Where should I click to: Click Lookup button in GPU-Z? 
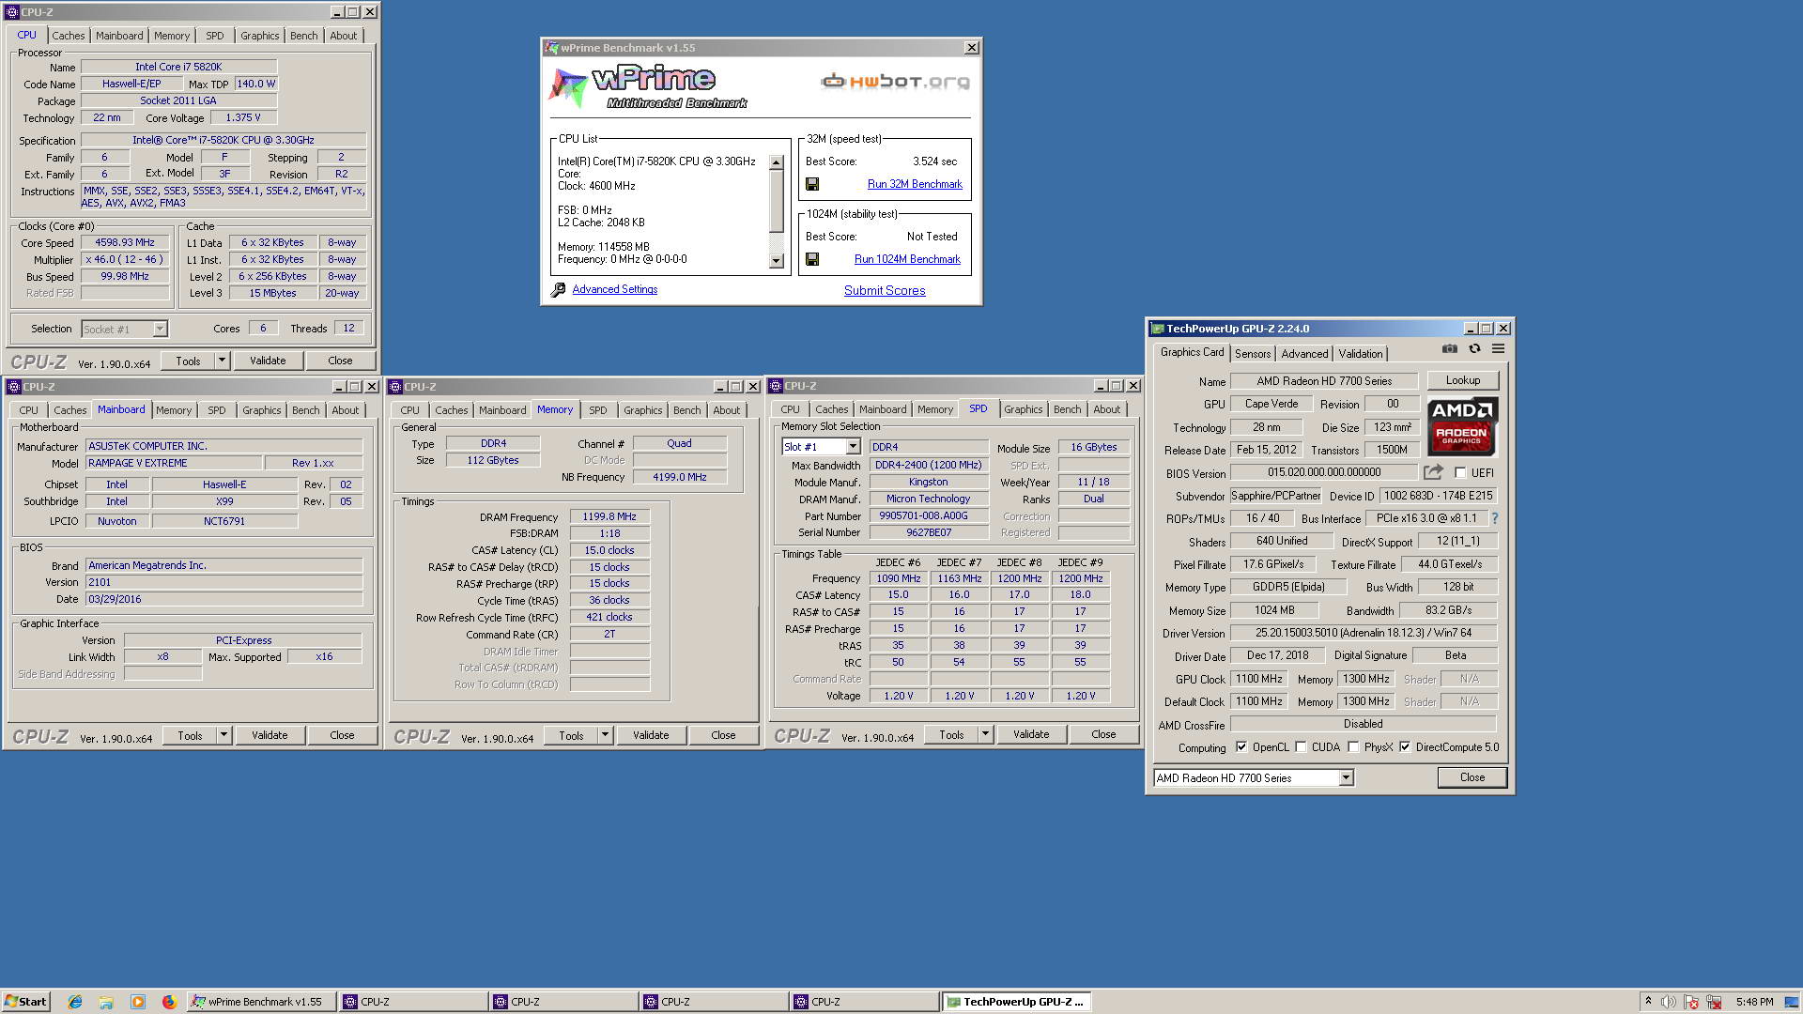coord(1462,380)
